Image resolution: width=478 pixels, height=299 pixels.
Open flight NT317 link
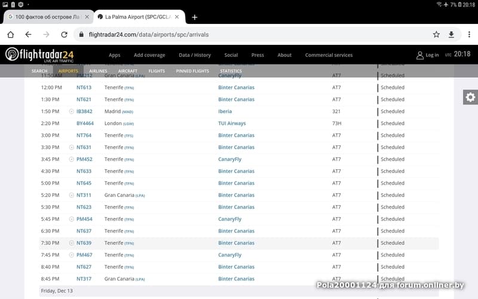tap(84, 279)
